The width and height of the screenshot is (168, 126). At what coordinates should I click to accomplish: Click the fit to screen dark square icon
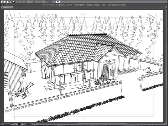[19, 124]
